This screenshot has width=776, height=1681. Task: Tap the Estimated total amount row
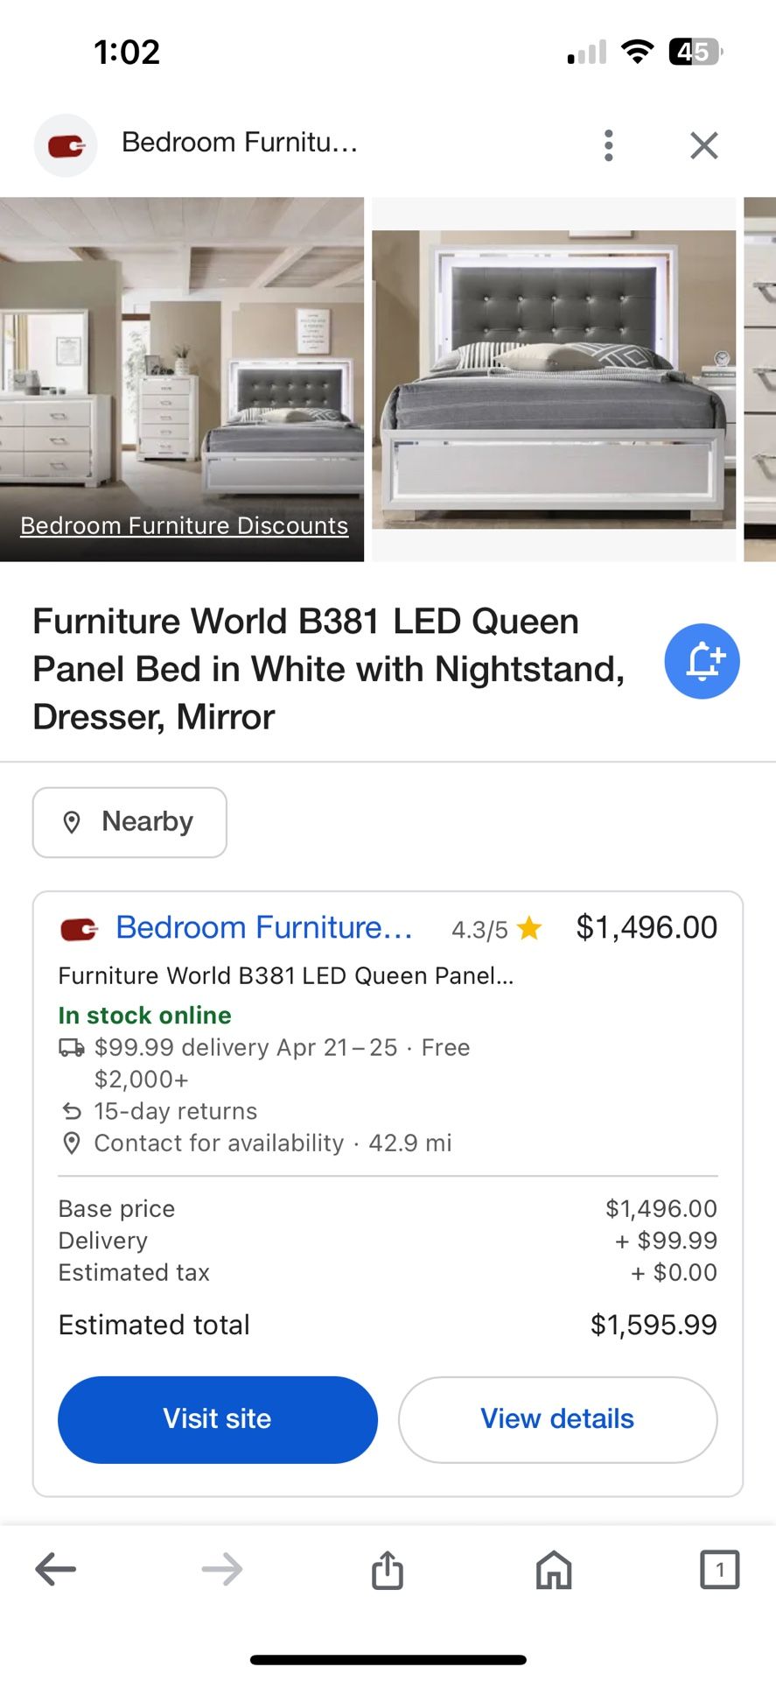pos(388,1325)
